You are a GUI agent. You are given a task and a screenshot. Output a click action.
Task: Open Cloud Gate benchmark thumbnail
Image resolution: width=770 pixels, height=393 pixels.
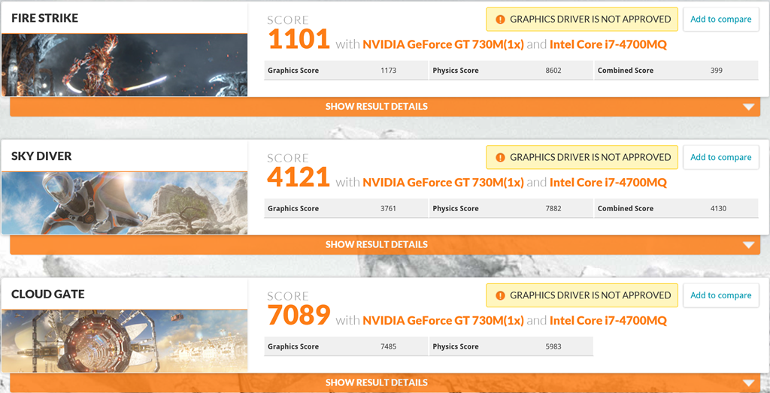pyautogui.click(x=124, y=341)
